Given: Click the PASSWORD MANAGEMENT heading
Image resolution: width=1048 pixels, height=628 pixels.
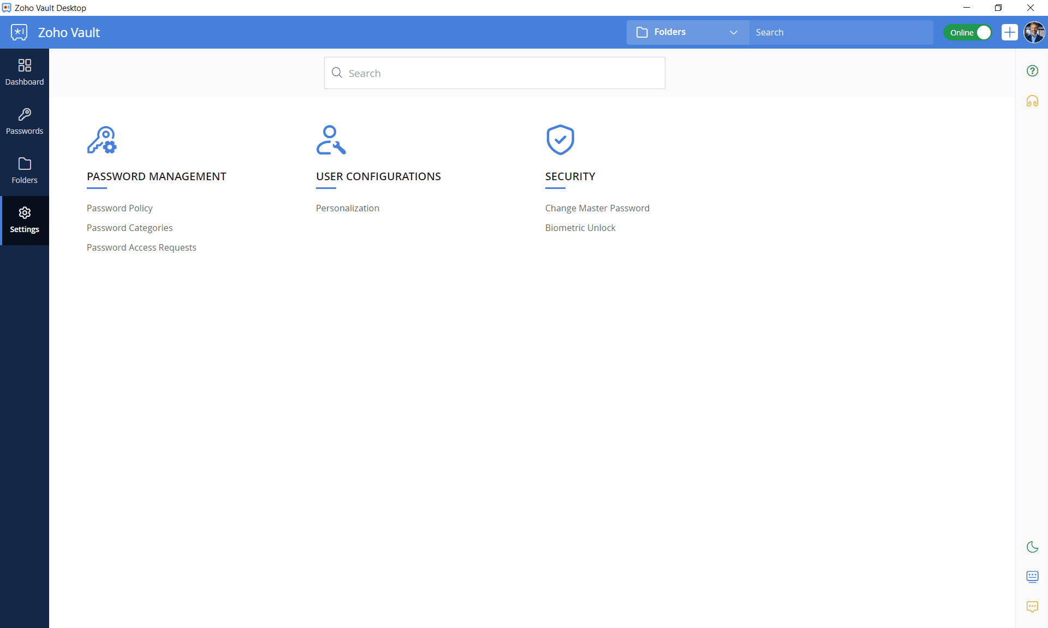Looking at the screenshot, I should [157, 176].
